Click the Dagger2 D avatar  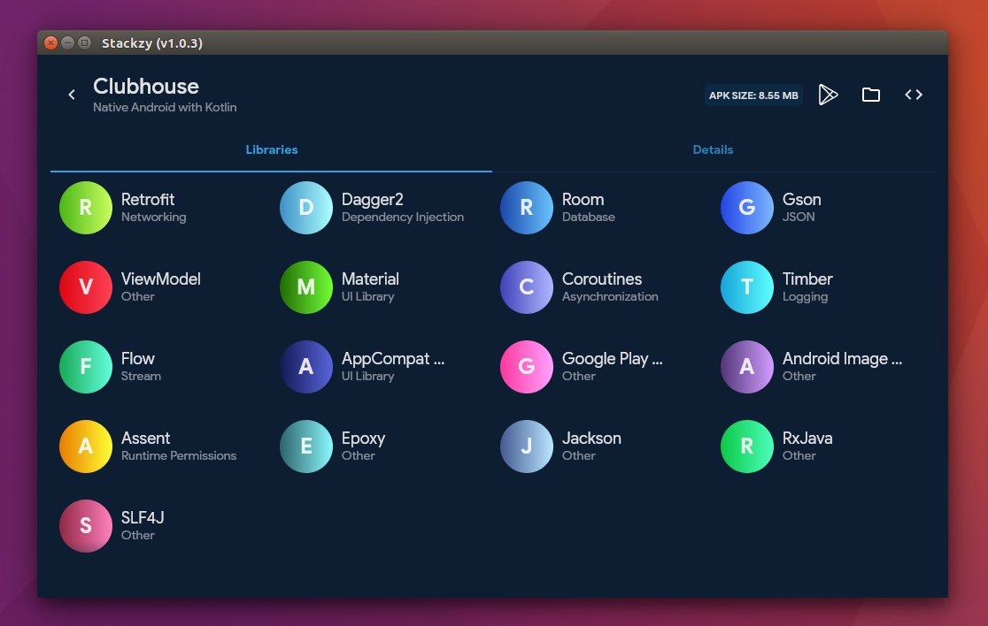[x=306, y=208]
